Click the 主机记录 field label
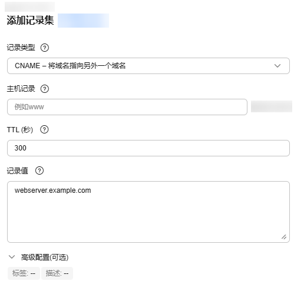Image resolution: width=304 pixels, height=291 pixels. pos(21,89)
